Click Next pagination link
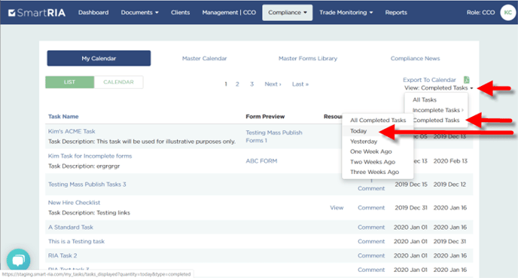 pyautogui.click(x=273, y=84)
